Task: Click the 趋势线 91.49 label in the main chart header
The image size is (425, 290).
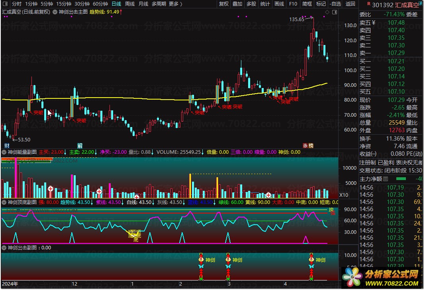Action: [x=104, y=12]
